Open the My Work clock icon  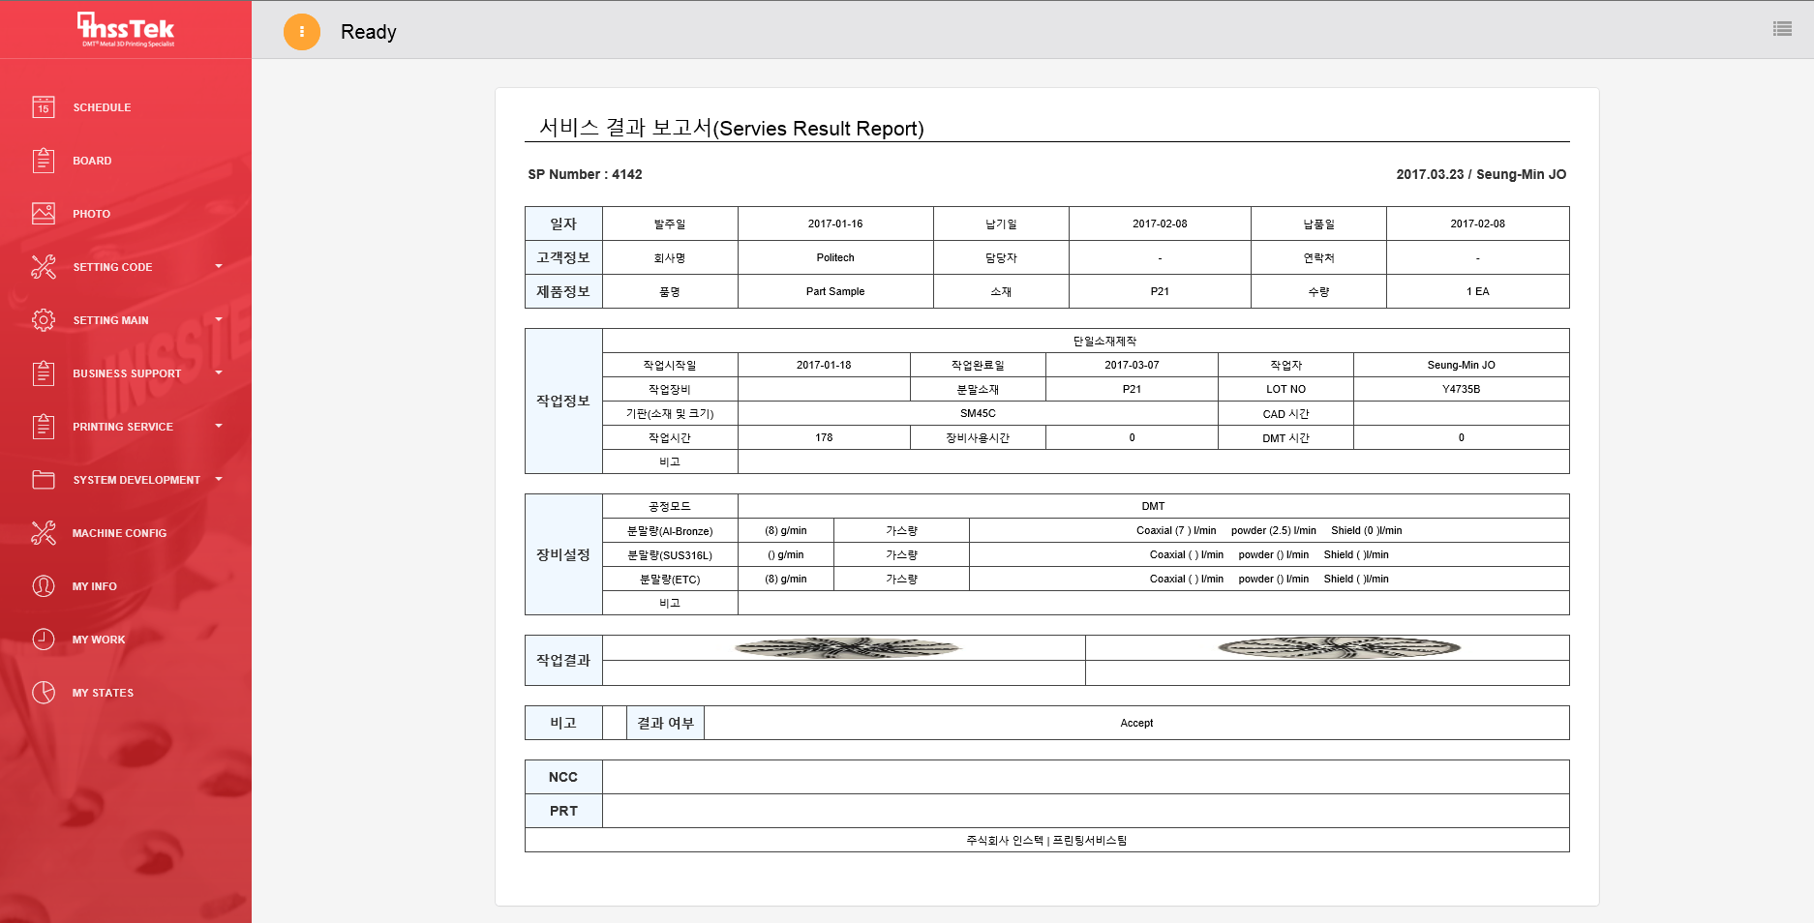(44, 640)
